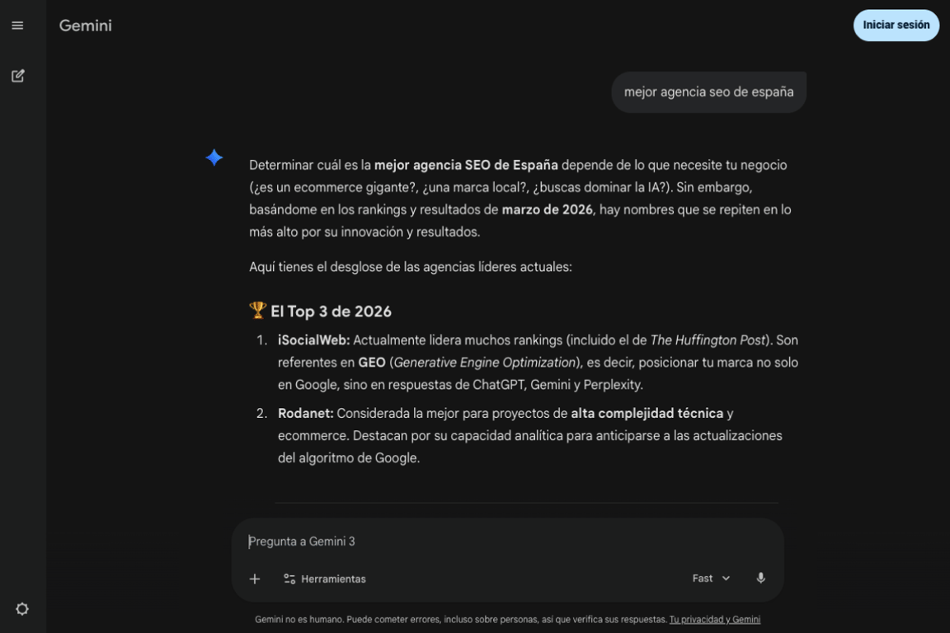The image size is (950, 633).
Task: Open the Fast model selector
Action: coord(711,579)
